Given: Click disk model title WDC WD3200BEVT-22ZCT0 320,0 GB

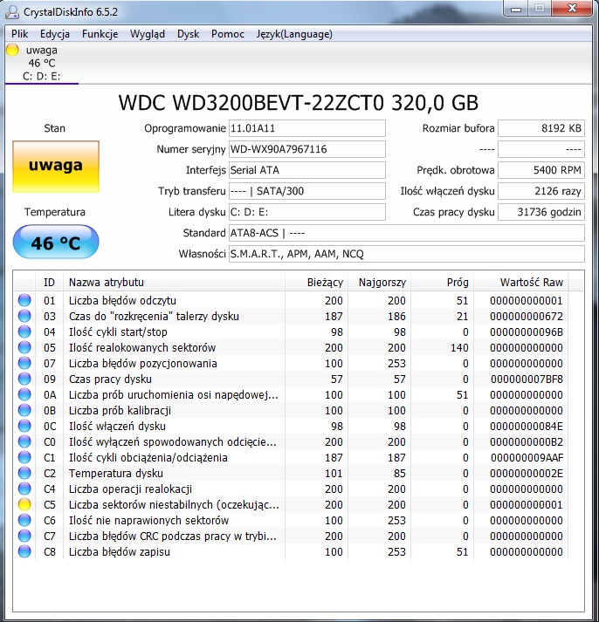Looking at the screenshot, I should 299,103.
